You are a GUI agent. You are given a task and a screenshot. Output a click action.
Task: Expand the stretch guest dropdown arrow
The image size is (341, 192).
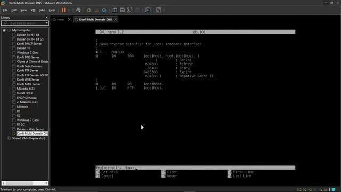pyautogui.click(x=164, y=10)
